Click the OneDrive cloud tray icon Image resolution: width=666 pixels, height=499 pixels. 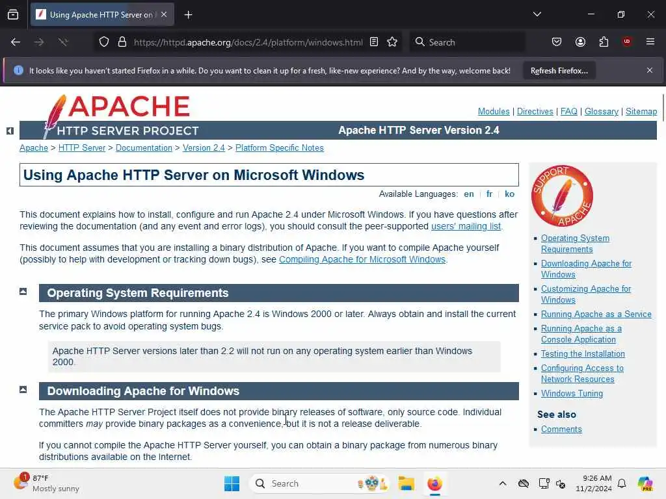pyautogui.click(x=524, y=483)
